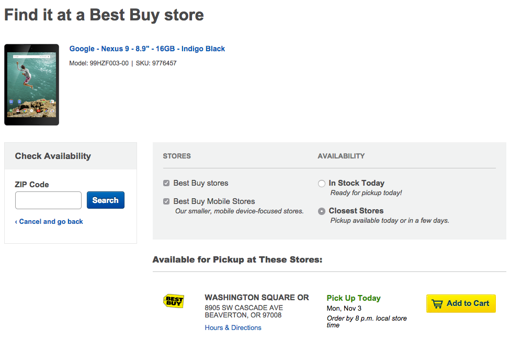This screenshot has height=341, width=510.
Task: Click the shopping cart icon
Action: (x=437, y=303)
